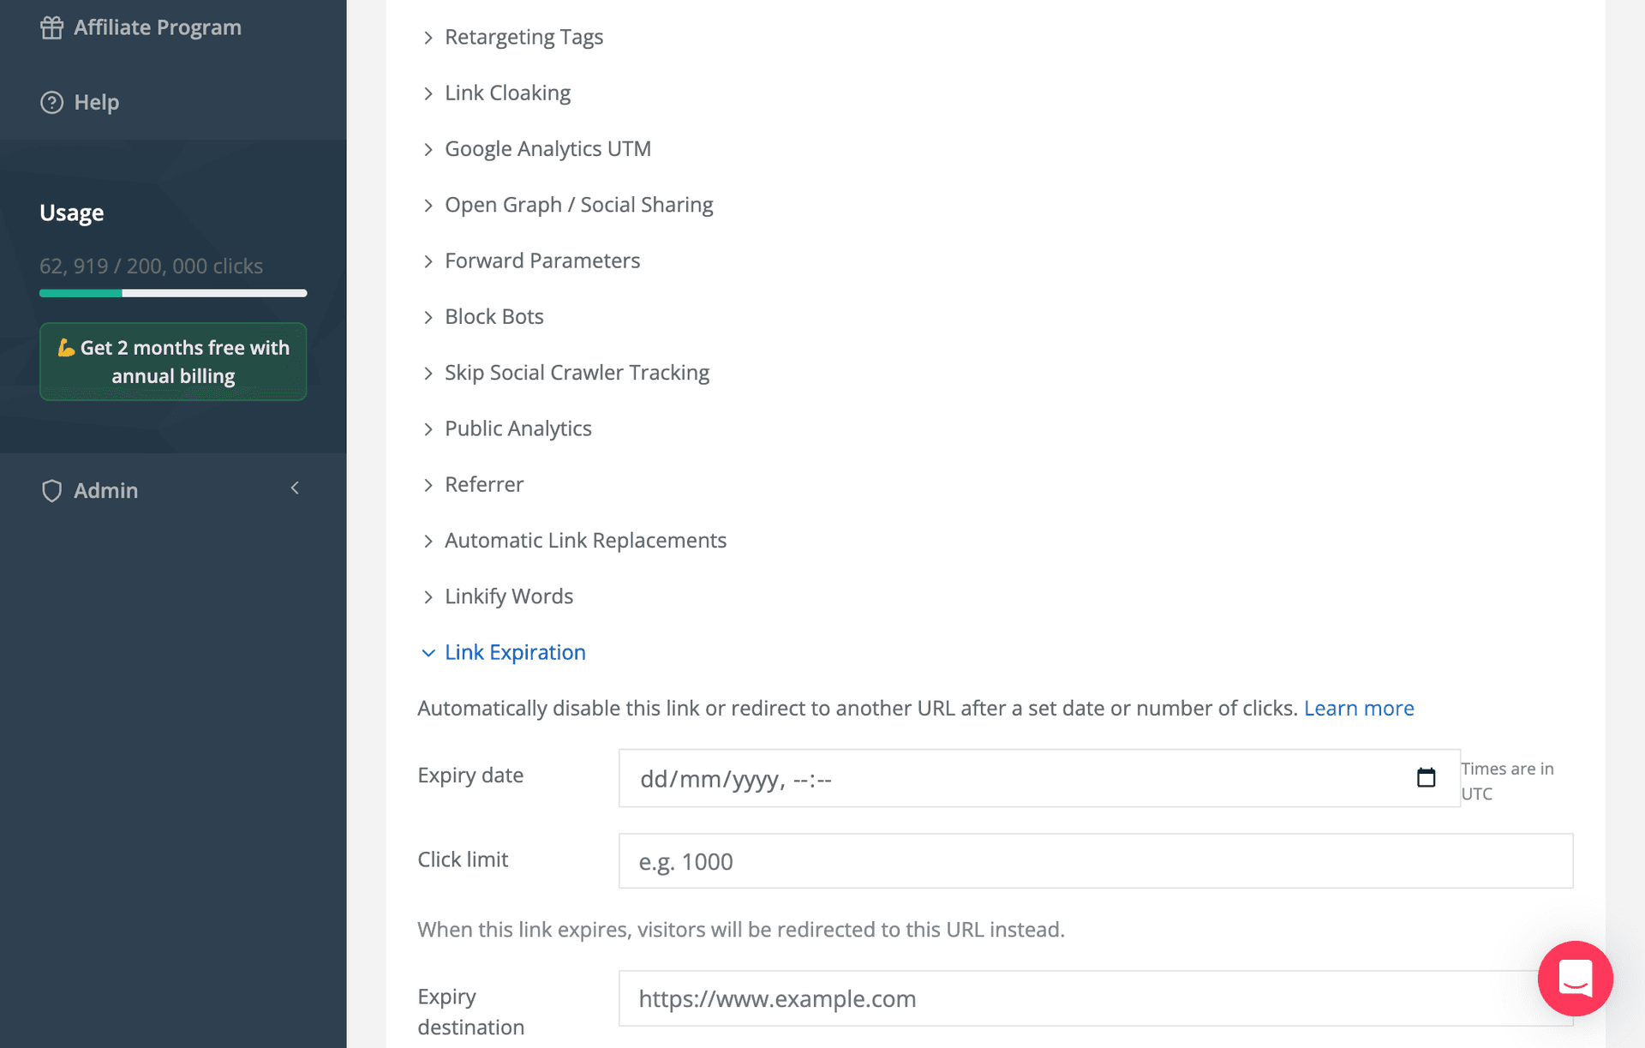Click the collapse arrow next to Admin
This screenshot has width=1645, height=1048.
click(295, 488)
